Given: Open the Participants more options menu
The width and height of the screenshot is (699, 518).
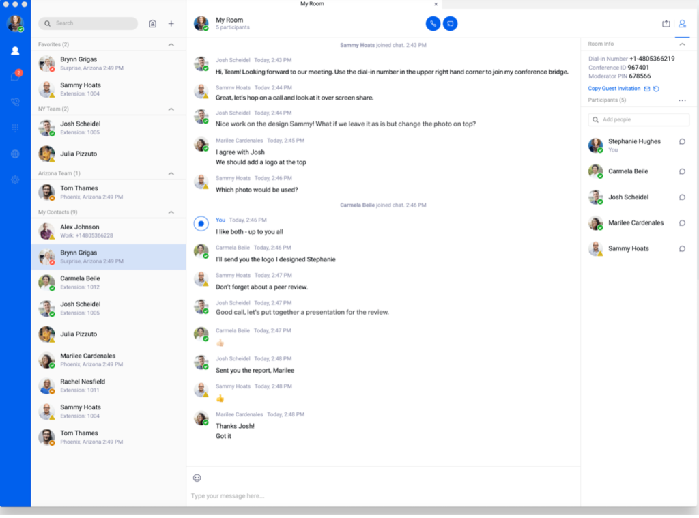Looking at the screenshot, I should (682, 100).
